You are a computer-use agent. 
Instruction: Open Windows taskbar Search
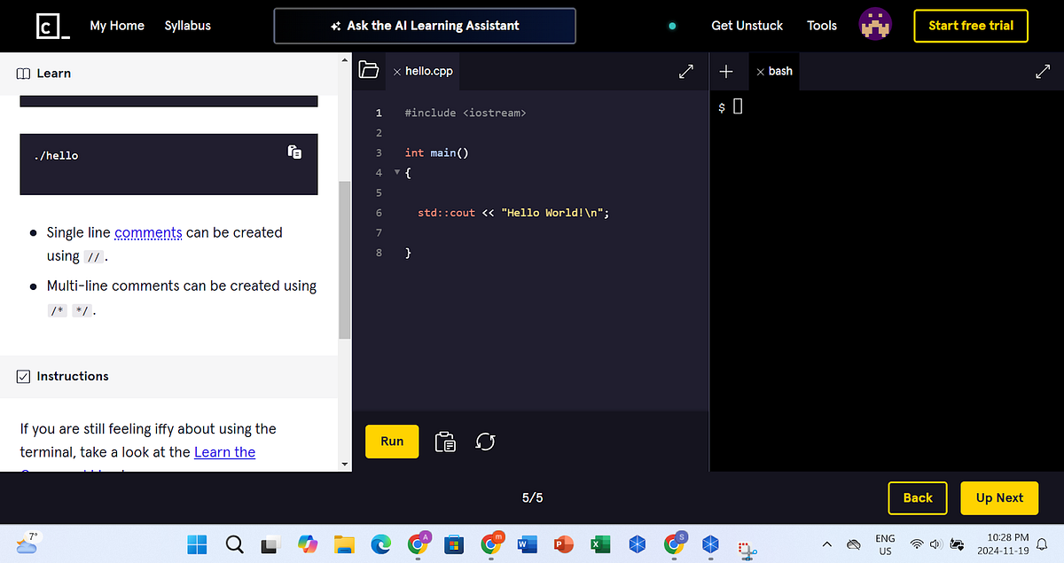pos(234,543)
